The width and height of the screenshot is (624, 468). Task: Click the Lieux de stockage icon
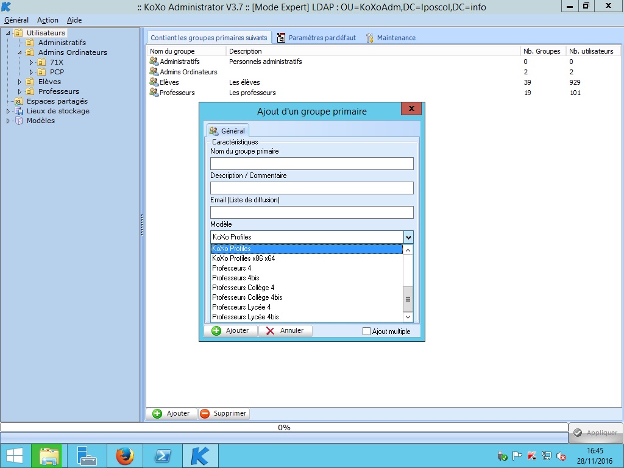(18, 111)
